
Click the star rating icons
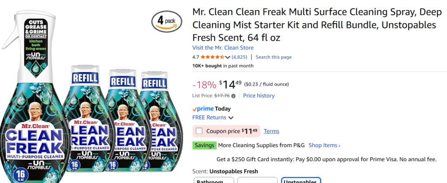(x=211, y=57)
